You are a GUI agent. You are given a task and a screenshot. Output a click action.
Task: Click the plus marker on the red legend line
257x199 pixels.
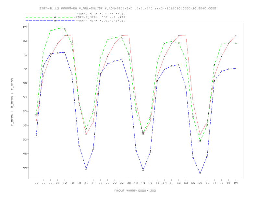click(55, 14)
